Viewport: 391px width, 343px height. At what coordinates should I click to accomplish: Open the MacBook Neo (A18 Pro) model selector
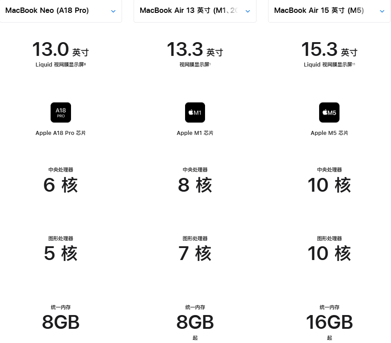click(x=61, y=10)
